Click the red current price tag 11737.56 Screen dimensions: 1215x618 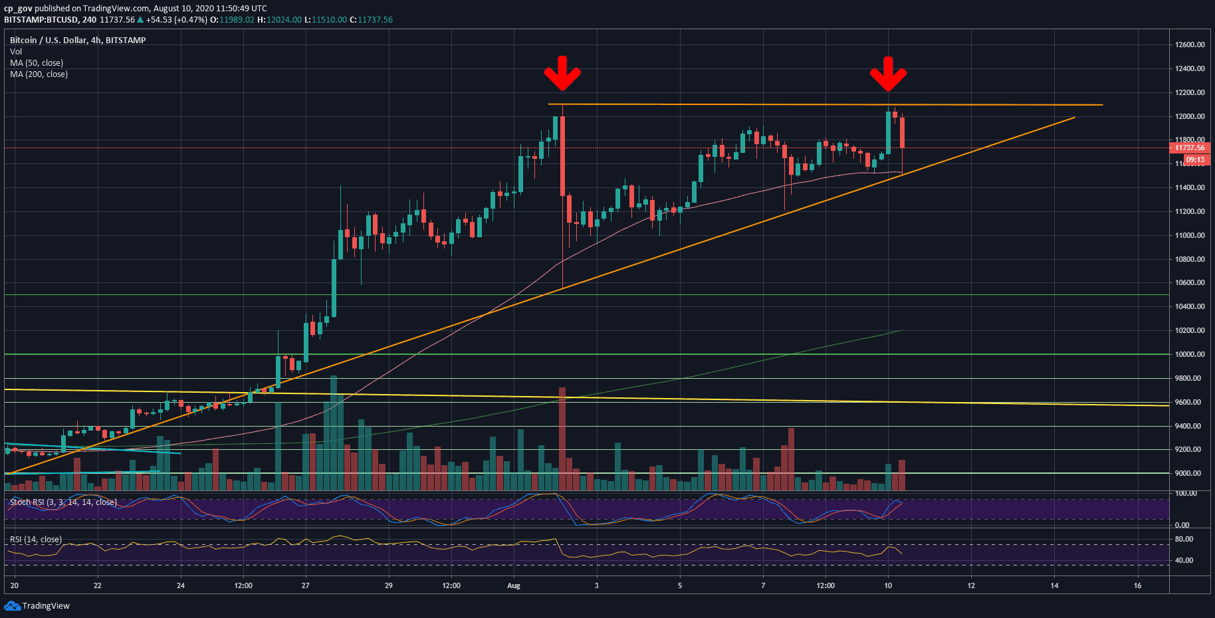point(1190,148)
